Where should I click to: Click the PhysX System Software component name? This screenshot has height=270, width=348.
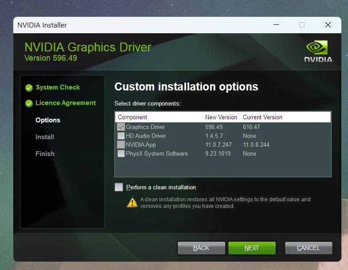pos(156,154)
